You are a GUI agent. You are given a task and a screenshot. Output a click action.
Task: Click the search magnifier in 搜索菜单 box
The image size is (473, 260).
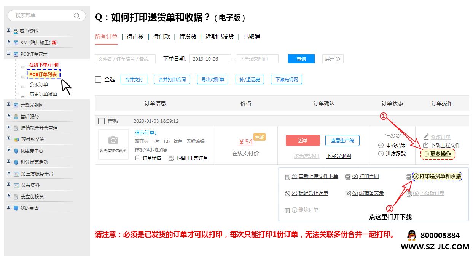[x=77, y=16]
